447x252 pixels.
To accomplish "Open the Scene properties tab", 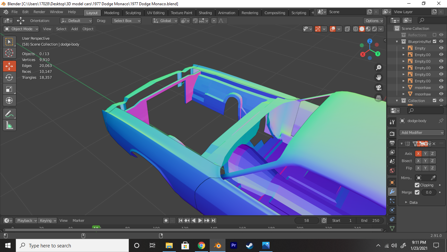I will (392, 161).
